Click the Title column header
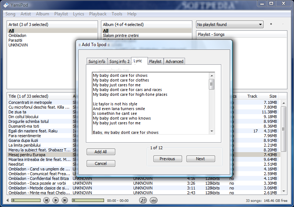The height and width of the screenshot is (207, 294). pyautogui.click(x=39, y=96)
